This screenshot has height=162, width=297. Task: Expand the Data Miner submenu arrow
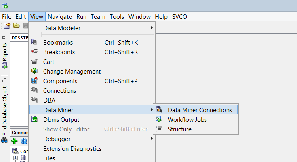click(x=152, y=110)
